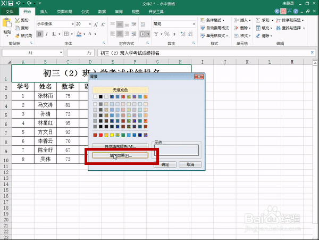This screenshot has height=240, width=319.
Task: Select all cells with the corner triangle
Action: (9, 62)
